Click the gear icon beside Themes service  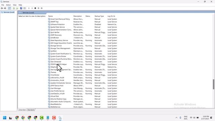pyautogui.click(x=49, y=72)
